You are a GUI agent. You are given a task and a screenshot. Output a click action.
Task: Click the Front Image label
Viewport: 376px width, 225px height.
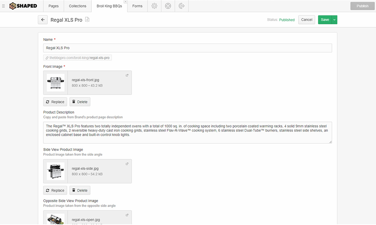click(x=53, y=67)
